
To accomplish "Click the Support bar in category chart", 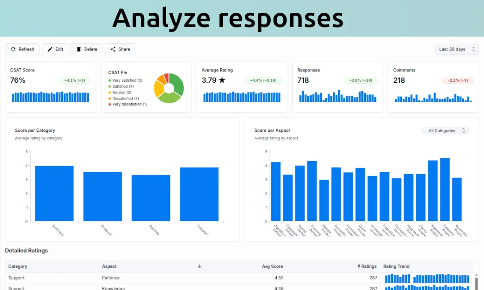I will (x=199, y=194).
